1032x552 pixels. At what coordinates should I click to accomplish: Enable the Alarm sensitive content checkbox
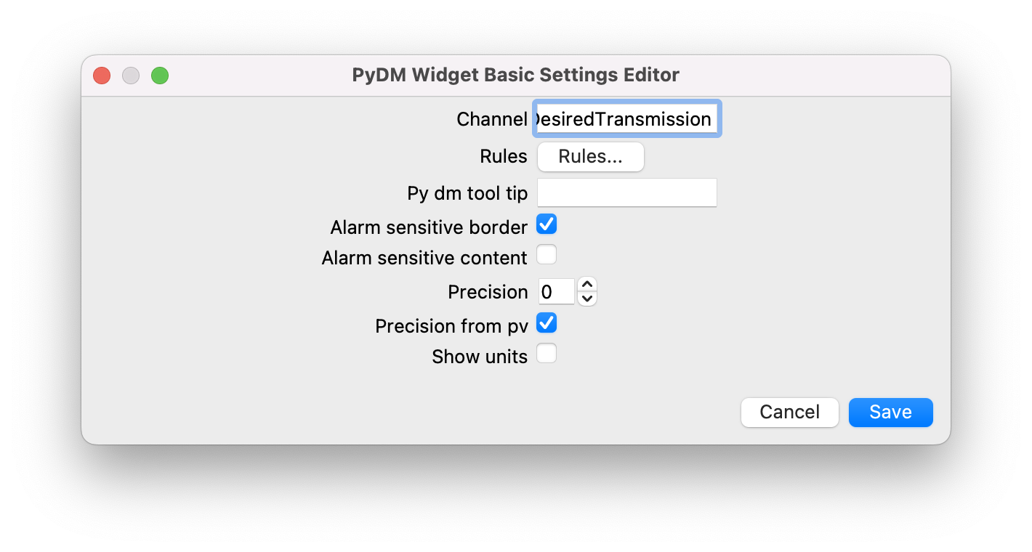coord(547,254)
